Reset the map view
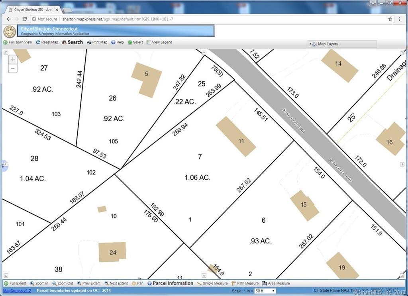This screenshot has width=408, height=296. pos(47,42)
